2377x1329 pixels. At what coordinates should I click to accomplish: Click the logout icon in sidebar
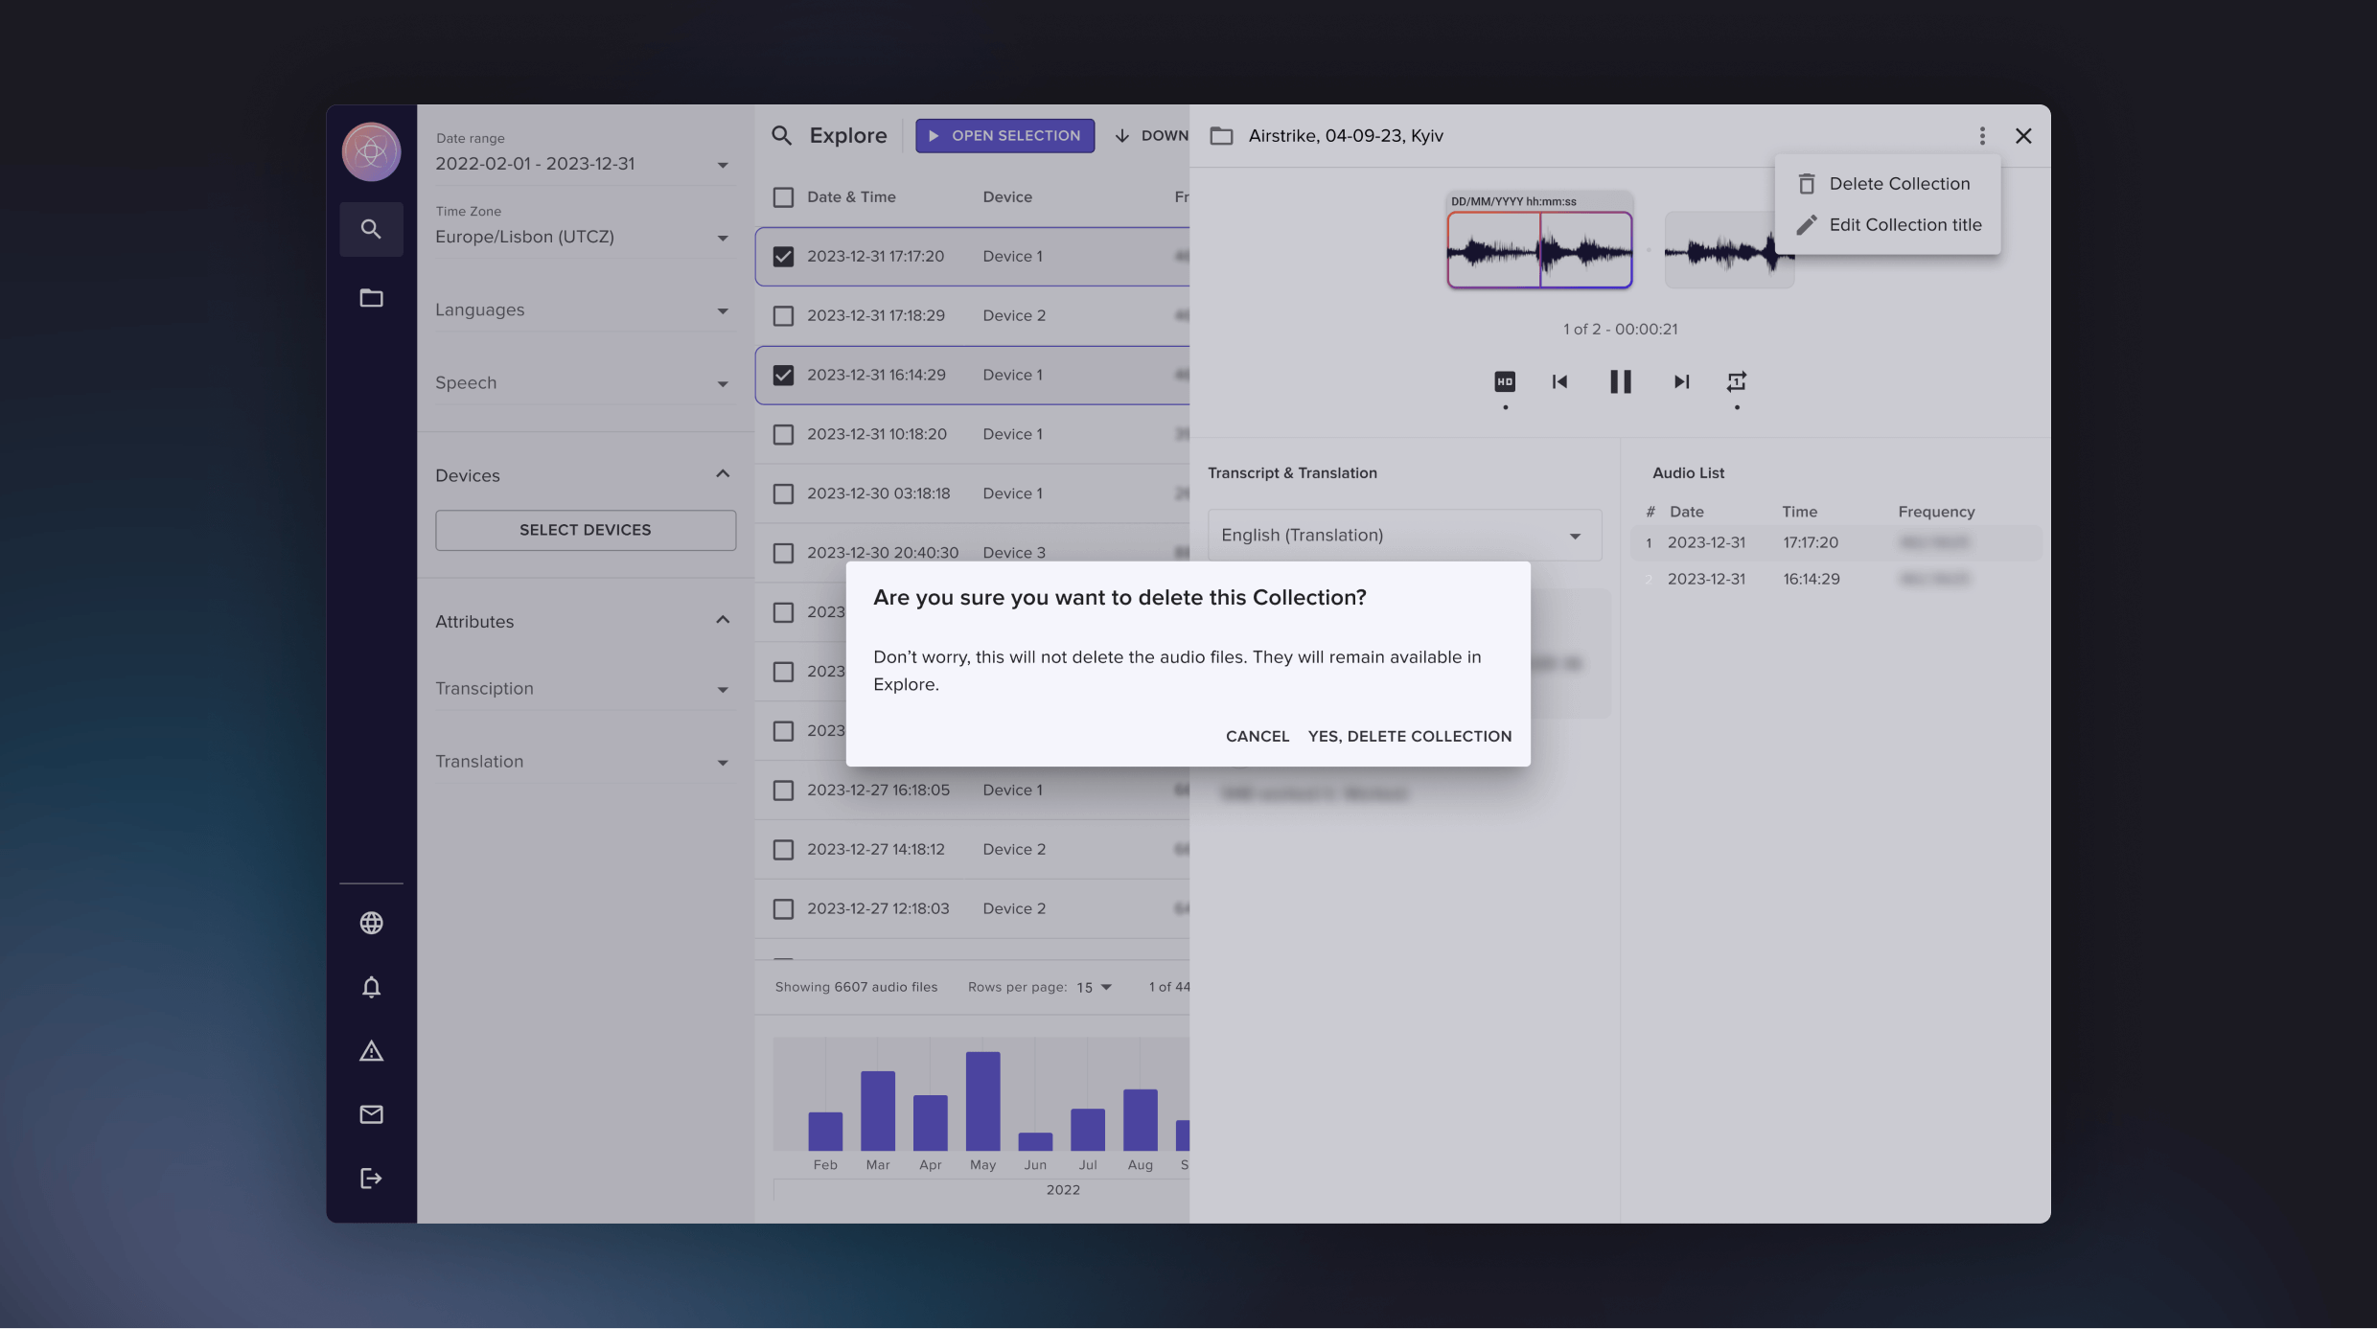coord(371,1179)
